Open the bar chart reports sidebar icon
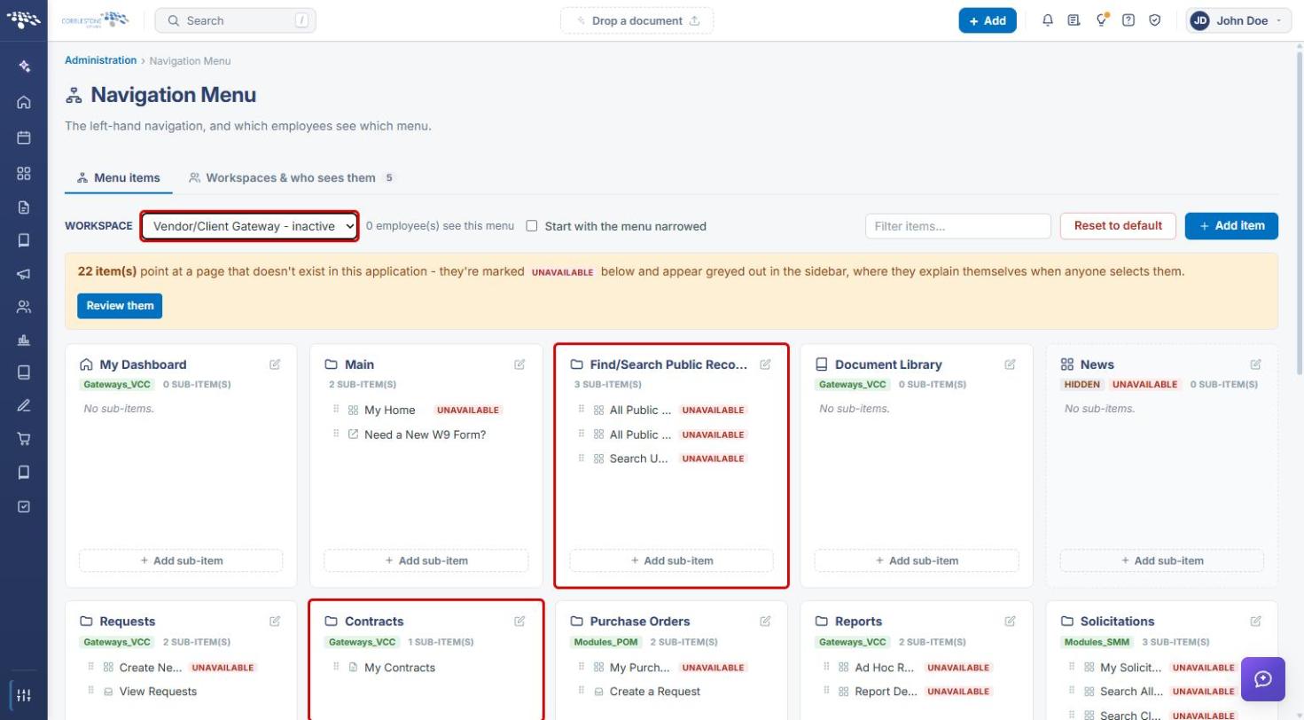This screenshot has width=1304, height=720. pos(24,340)
